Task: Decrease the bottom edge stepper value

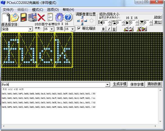Action: [151, 24]
